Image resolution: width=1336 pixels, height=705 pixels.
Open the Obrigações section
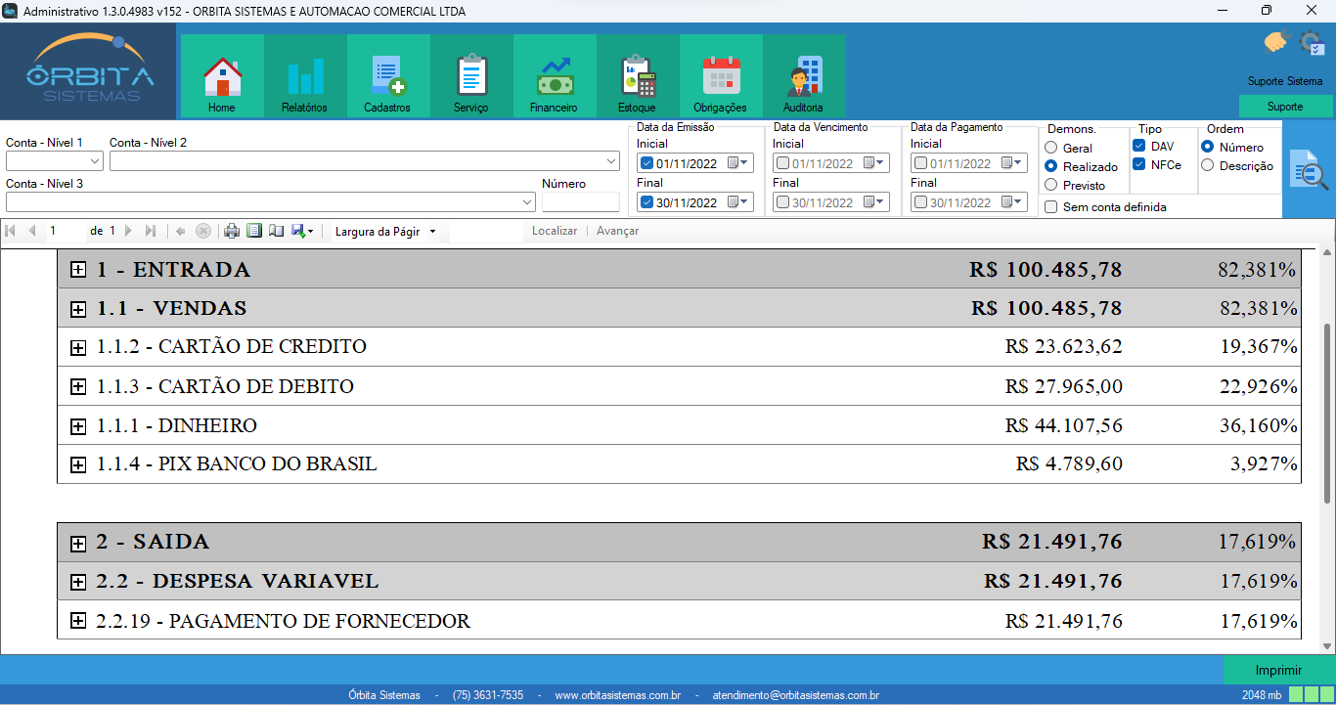721,75
